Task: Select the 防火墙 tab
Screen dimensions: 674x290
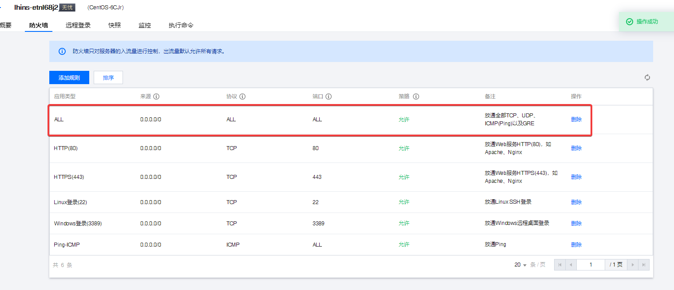Action: click(x=39, y=25)
